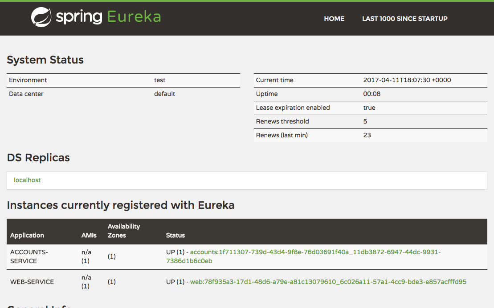Click the 'default' data center value
The image size is (494, 308).
(x=164, y=94)
